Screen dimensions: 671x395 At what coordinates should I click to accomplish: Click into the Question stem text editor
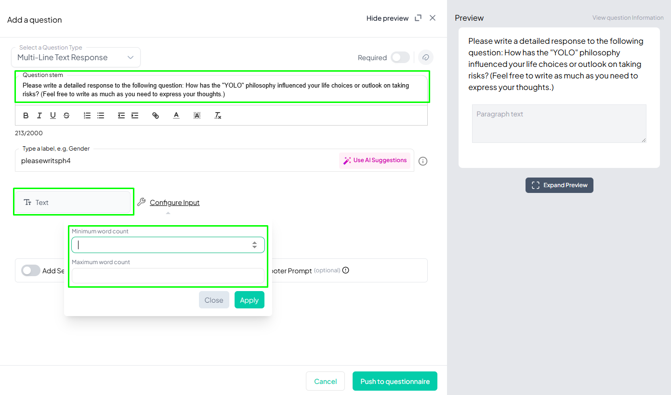tap(222, 89)
